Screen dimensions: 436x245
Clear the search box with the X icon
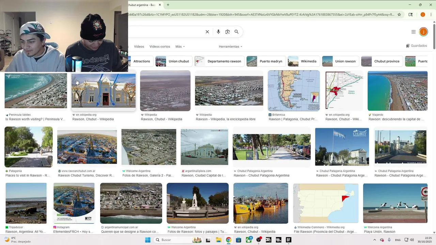point(207,32)
